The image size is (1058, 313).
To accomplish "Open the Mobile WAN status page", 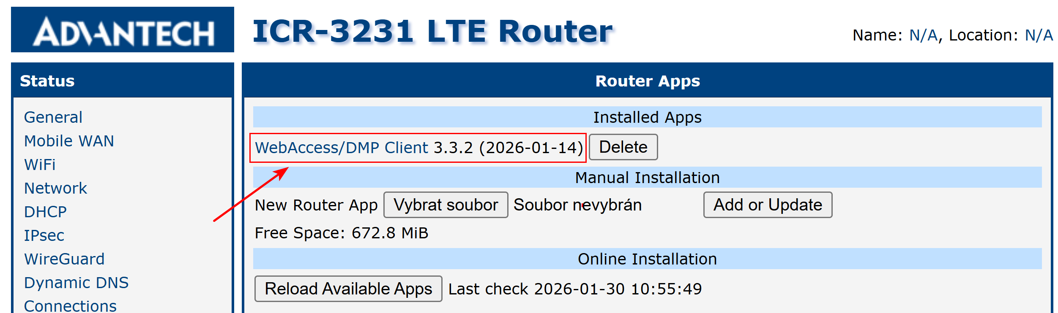I will [x=69, y=141].
